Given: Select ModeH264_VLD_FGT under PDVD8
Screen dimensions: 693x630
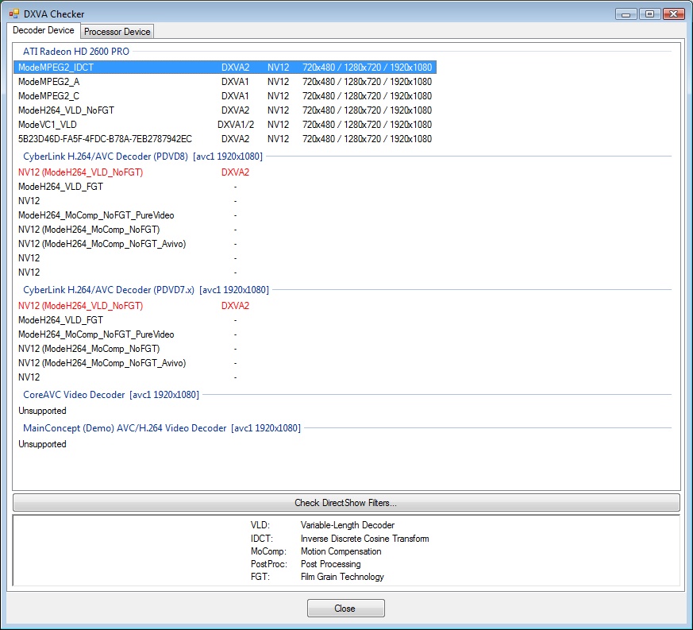Looking at the screenshot, I should pos(60,187).
